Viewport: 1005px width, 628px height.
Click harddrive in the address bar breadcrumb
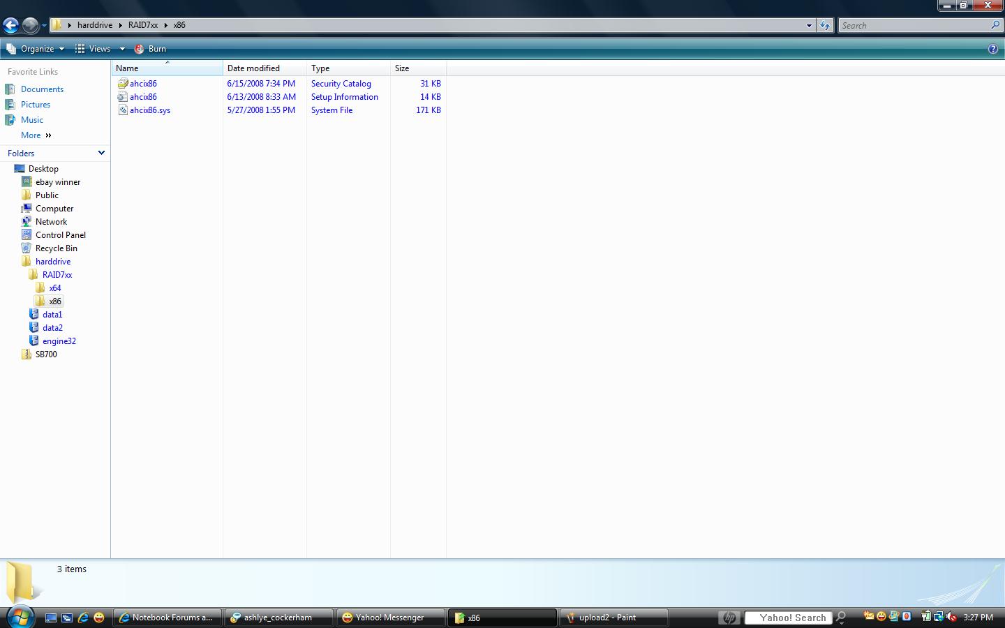coord(95,25)
